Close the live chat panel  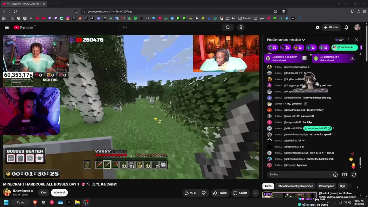click(356, 40)
